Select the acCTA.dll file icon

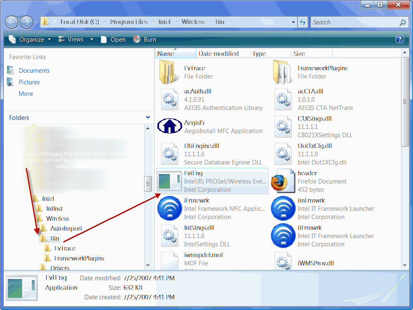283,99
